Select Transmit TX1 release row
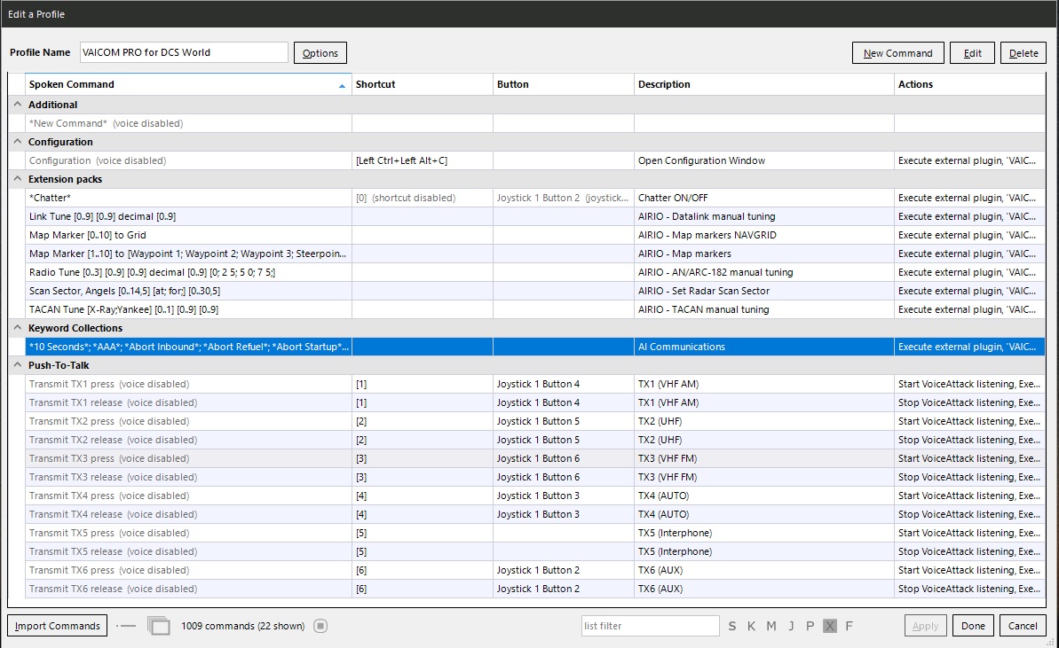The width and height of the screenshot is (1059, 648). (x=535, y=402)
